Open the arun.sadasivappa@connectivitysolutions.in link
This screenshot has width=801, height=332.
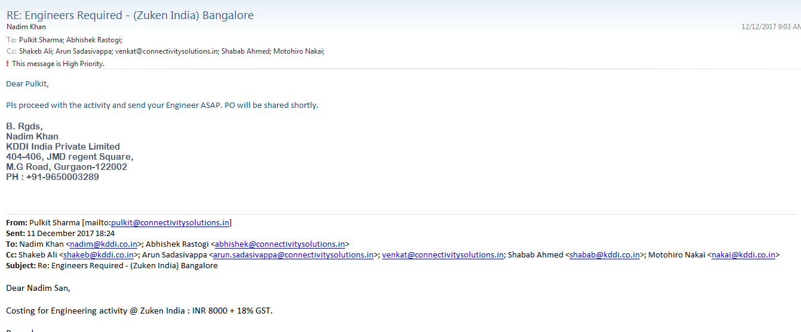[x=293, y=255]
